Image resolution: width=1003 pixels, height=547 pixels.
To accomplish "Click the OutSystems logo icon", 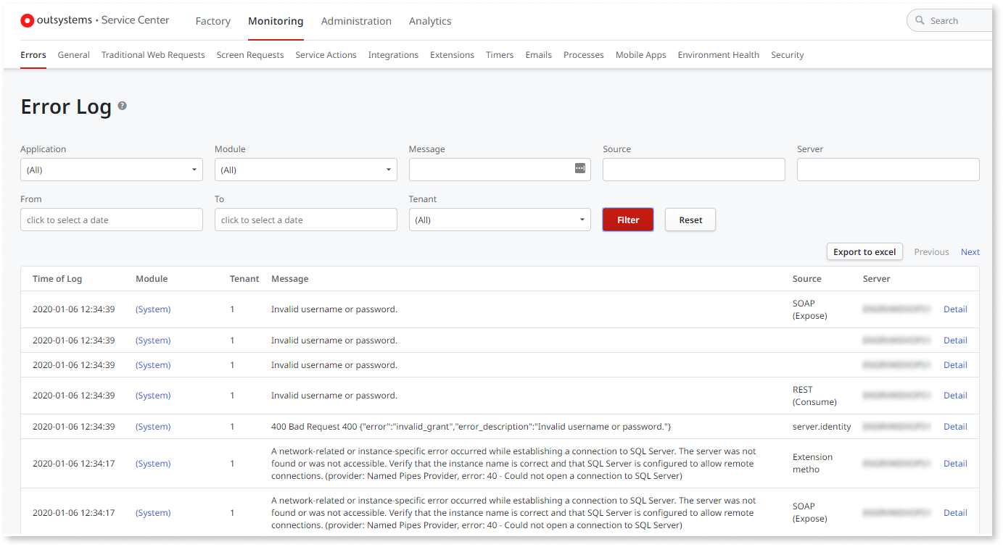I will (x=27, y=20).
